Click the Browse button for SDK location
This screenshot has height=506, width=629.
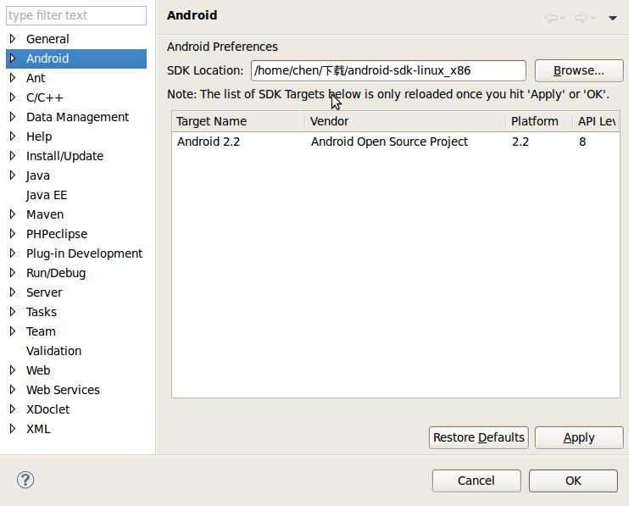[x=578, y=70]
